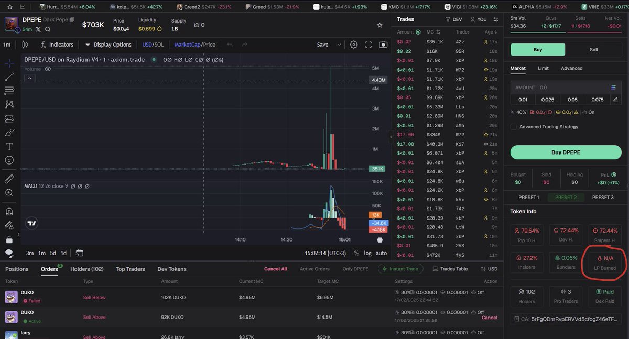Switch to the Advanced order tab
The width and height of the screenshot is (629, 339).
[571, 68]
